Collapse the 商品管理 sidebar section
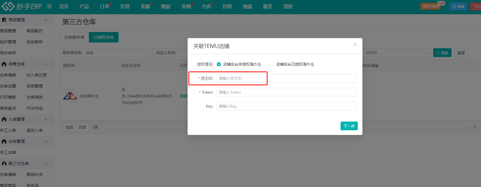This screenshot has width=481, height=187. pos(45,20)
